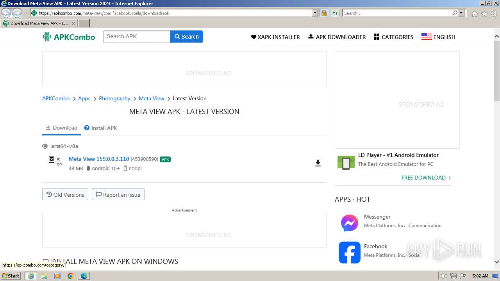Open the Messenger app title link
500x281 pixels.
[377, 217]
